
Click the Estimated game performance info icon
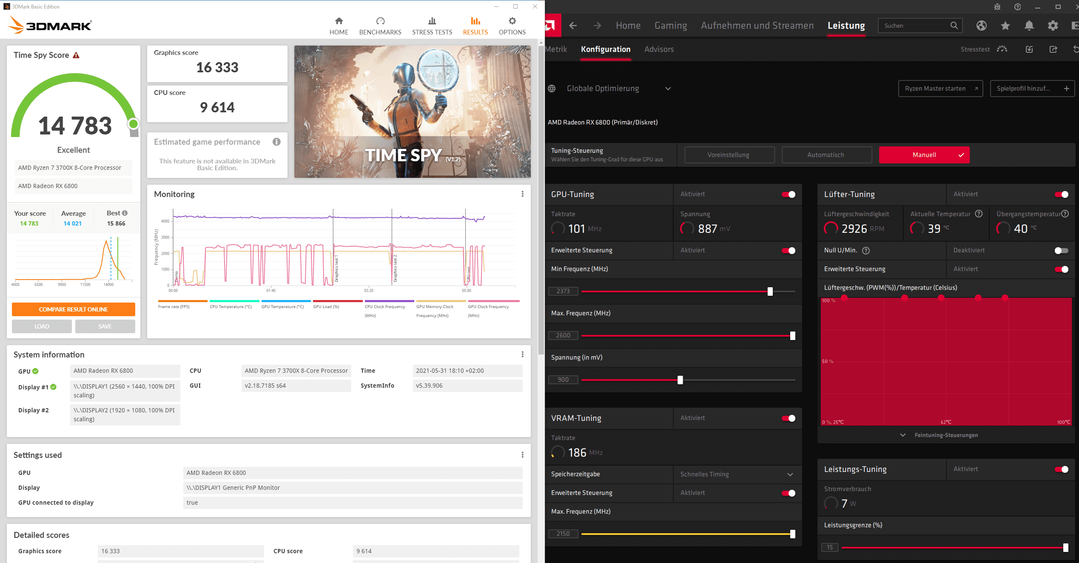coord(276,142)
